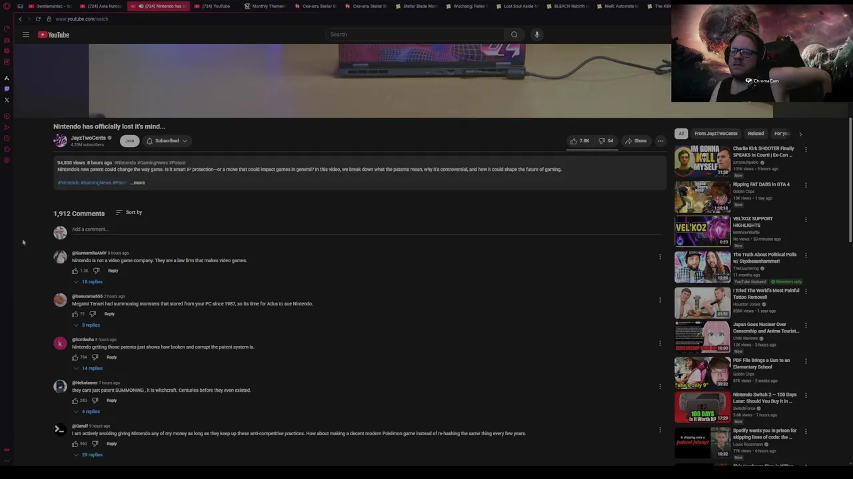Reply to the @Garulf comment

click(x=111, y=444)
